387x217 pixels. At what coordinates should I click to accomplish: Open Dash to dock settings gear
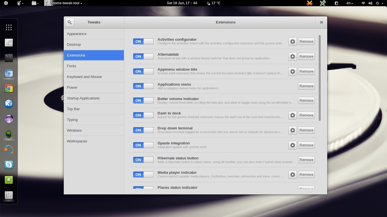[x=292, y=115]
